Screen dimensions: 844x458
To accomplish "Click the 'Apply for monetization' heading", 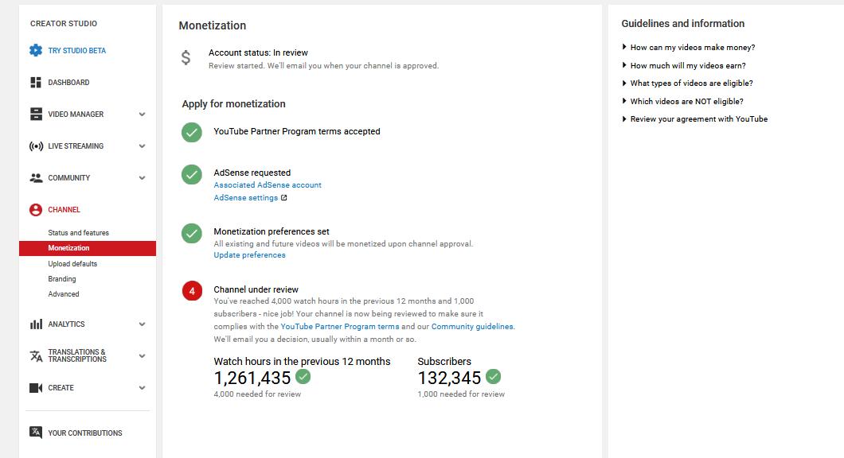I will (x=233, y=103).
